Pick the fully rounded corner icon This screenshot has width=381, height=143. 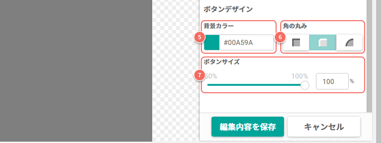point(349,43)
